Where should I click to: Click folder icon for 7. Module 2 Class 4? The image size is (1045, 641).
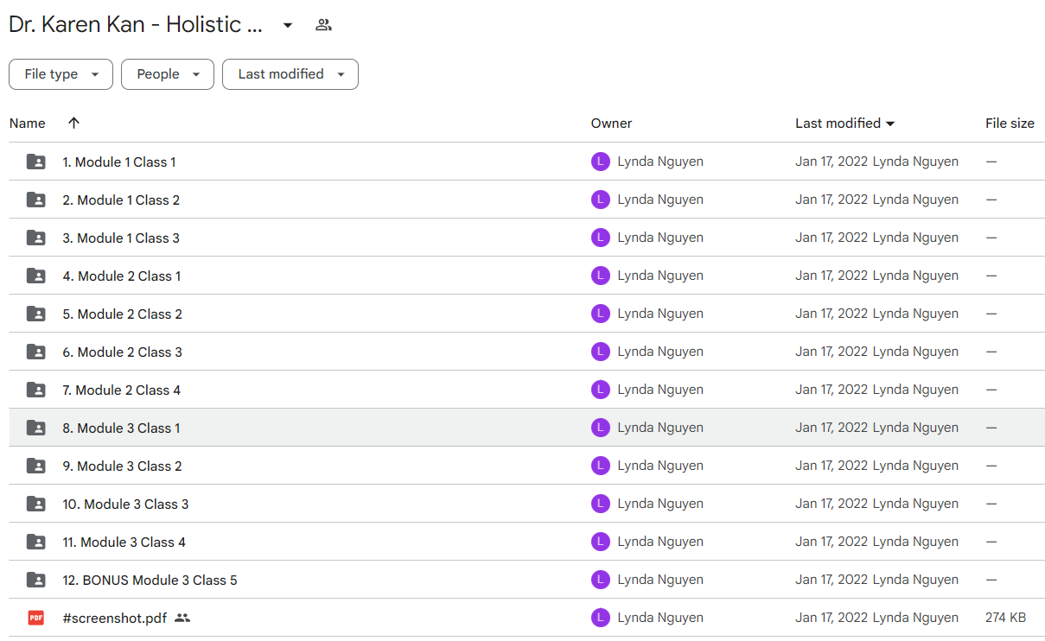[35, 390]
